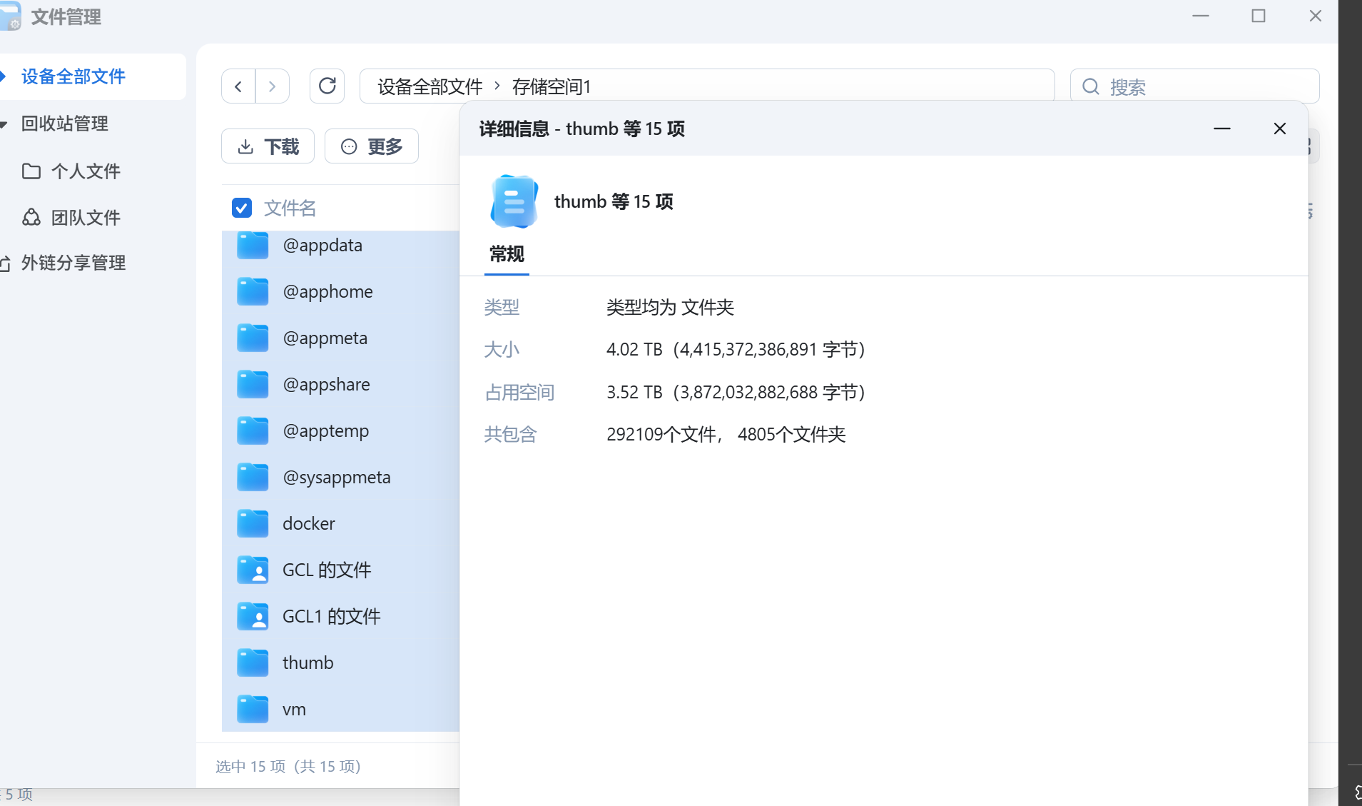Open 外链分享管理 from the sidebar
This screenshot has height=806, width=1362.
[74, 262]
